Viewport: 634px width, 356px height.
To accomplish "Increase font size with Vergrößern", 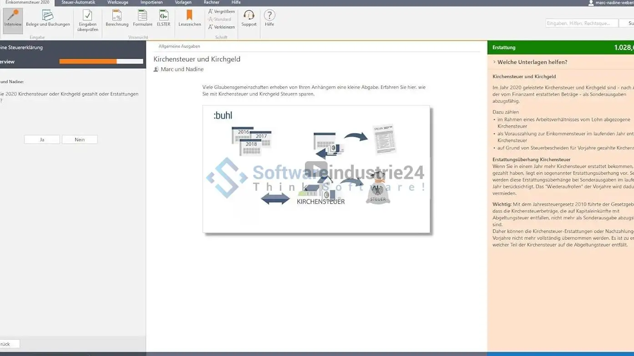I will click(222, 11).
